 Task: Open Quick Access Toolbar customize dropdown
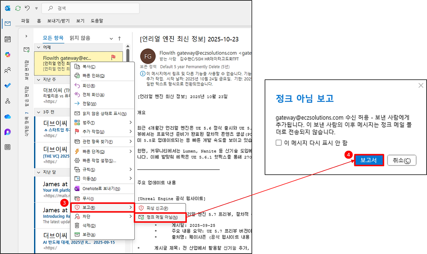click(36, 8)
